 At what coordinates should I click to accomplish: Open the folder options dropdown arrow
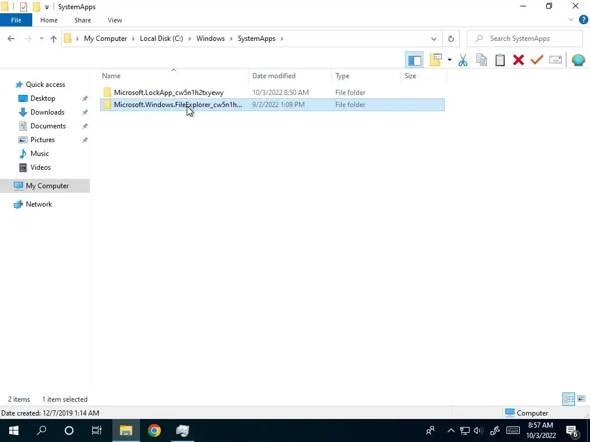point(449,60)
